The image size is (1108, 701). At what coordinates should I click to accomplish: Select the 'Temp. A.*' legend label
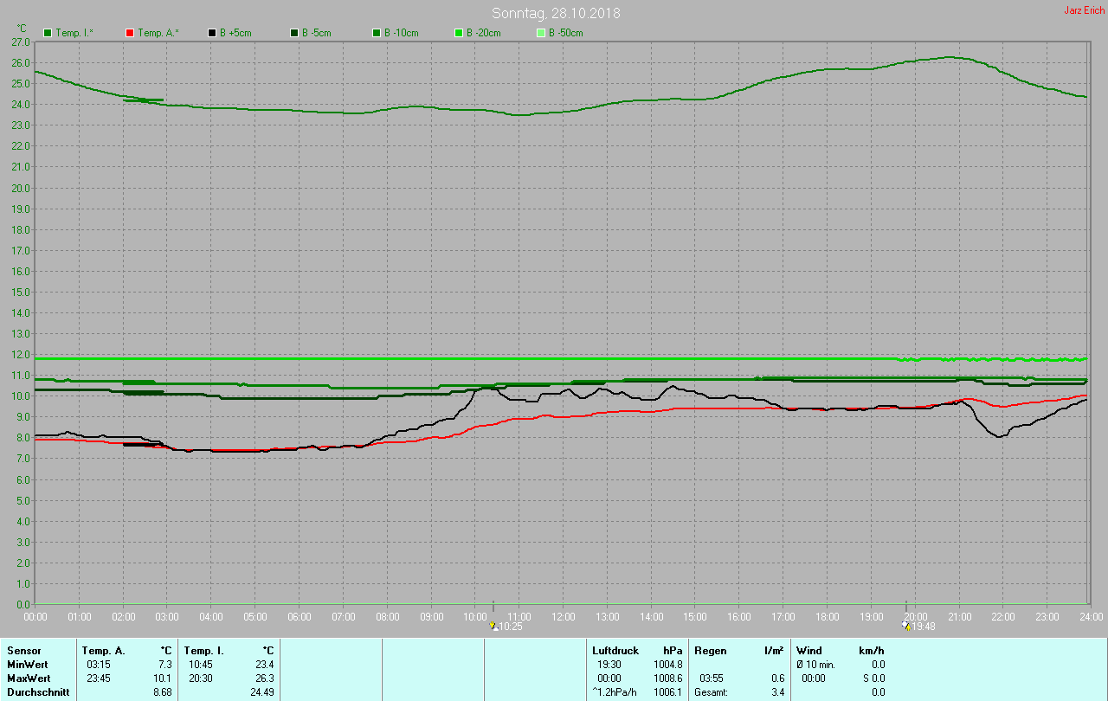point(158,33)
